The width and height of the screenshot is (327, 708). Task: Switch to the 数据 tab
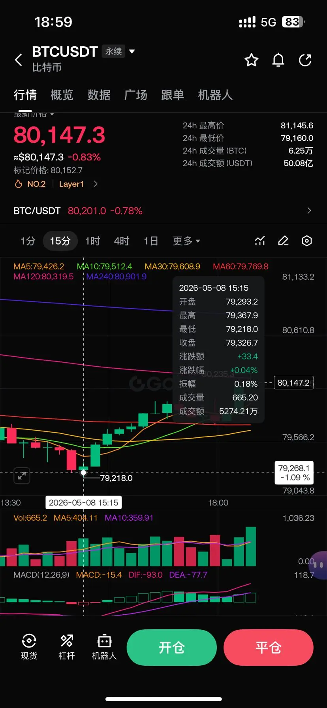pyautogui.click(x=99, y=95)
